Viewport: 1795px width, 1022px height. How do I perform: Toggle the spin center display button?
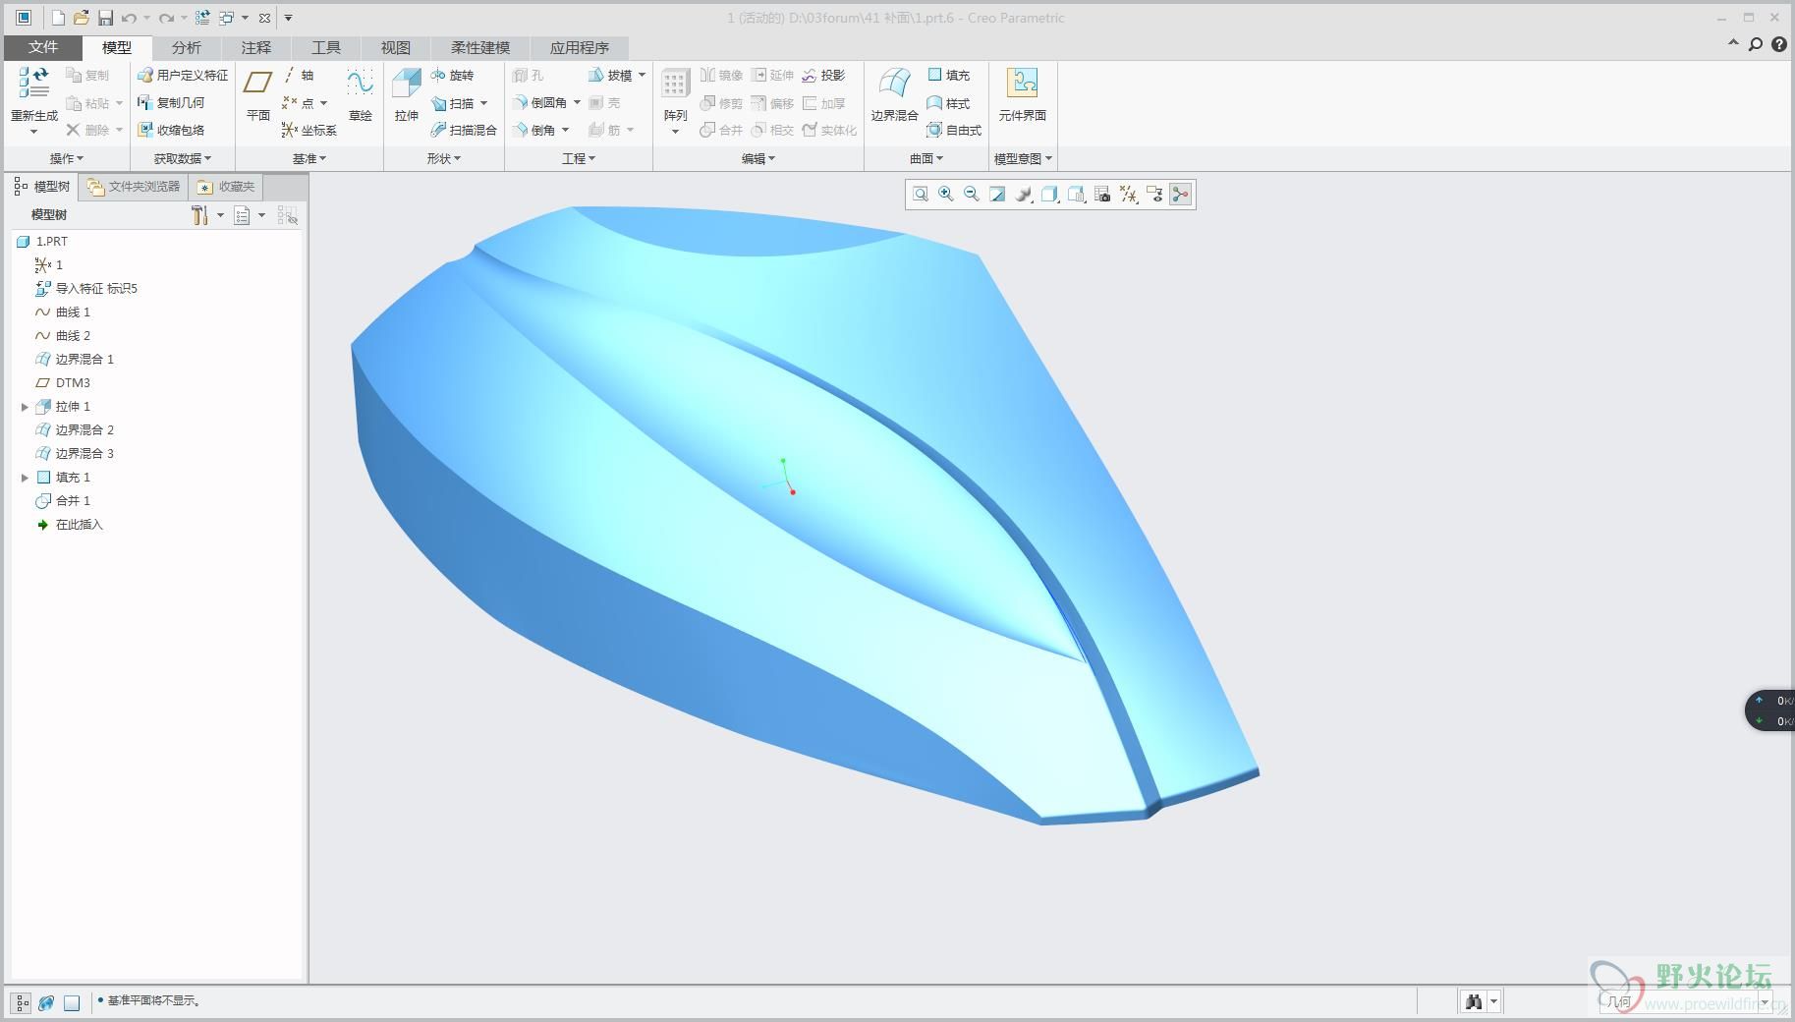point(1180,195)
